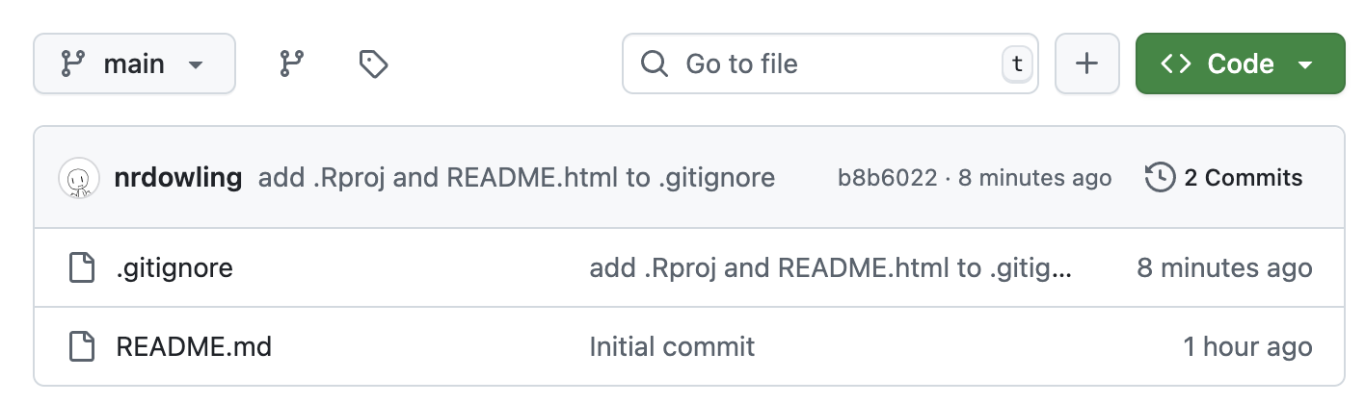Click the magnifier icon in file search
The width and height of the screenshot is (1365, 404).
[655, 64]
